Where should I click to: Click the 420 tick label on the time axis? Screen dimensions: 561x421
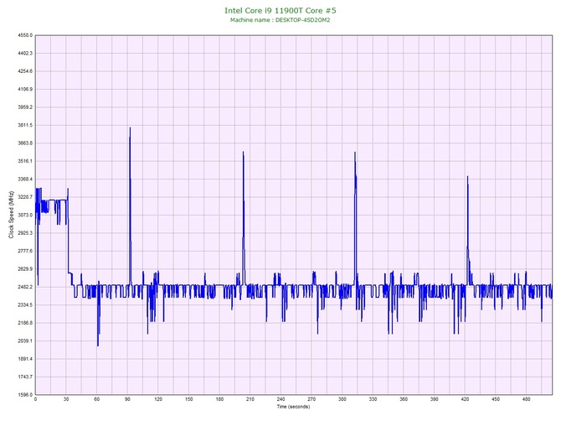pyautogui.click(x=465, y=399)
